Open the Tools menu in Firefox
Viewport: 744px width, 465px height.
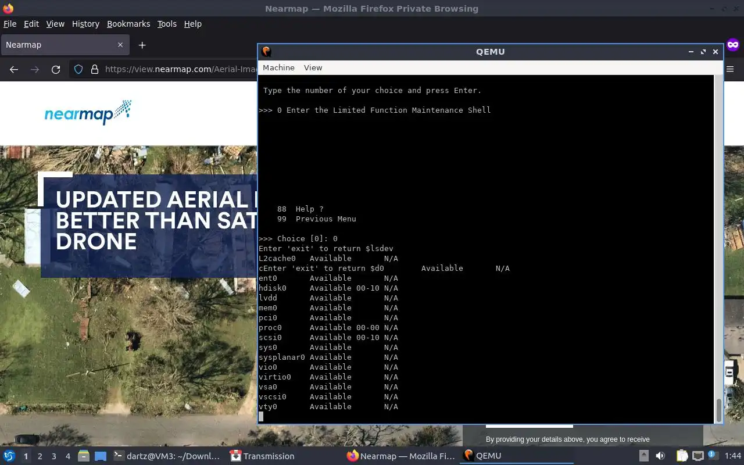coord(167,24)
